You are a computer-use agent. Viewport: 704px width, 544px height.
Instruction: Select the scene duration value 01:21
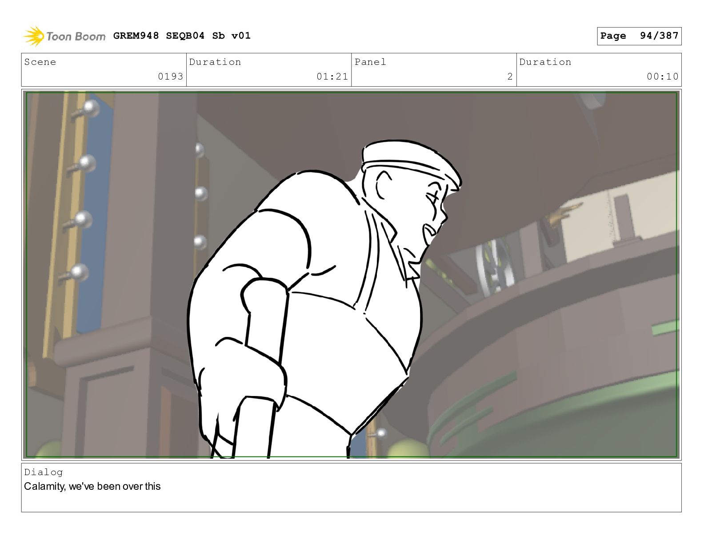(x=332, y=76)
